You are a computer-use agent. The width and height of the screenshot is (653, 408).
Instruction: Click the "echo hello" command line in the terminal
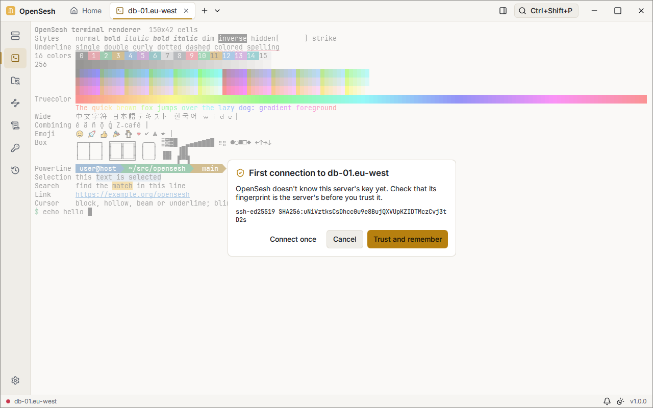coord(63,212)
